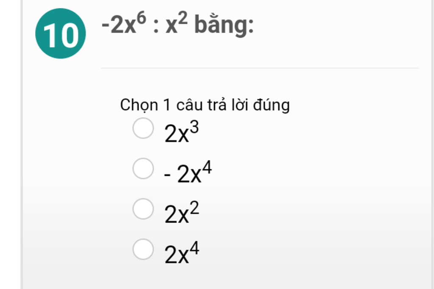
Task: Click the horizontal divider under the question
Action: [260, 67]
